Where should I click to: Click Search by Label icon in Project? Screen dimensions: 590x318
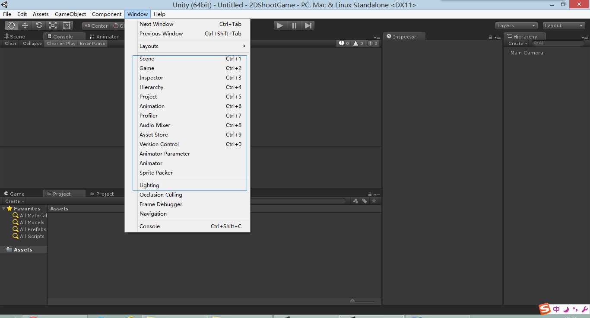(365, 201)
